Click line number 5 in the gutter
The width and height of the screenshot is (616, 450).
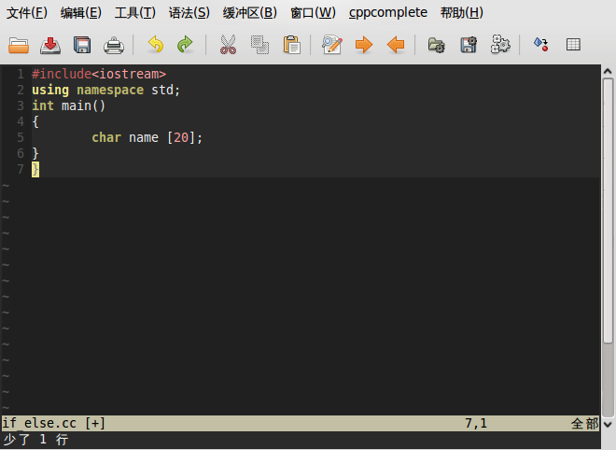click(21, 137)
